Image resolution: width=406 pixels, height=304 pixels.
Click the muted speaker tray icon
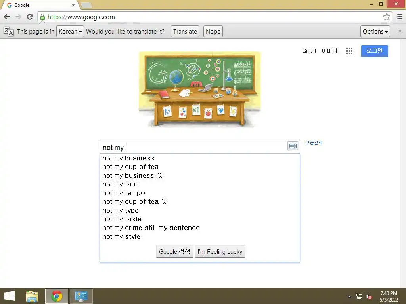pos(369,296)
